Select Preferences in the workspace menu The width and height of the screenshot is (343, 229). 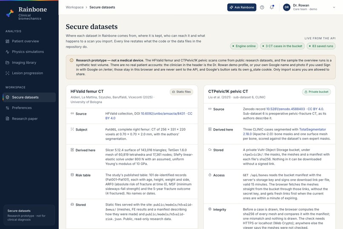tap(29, 108)
